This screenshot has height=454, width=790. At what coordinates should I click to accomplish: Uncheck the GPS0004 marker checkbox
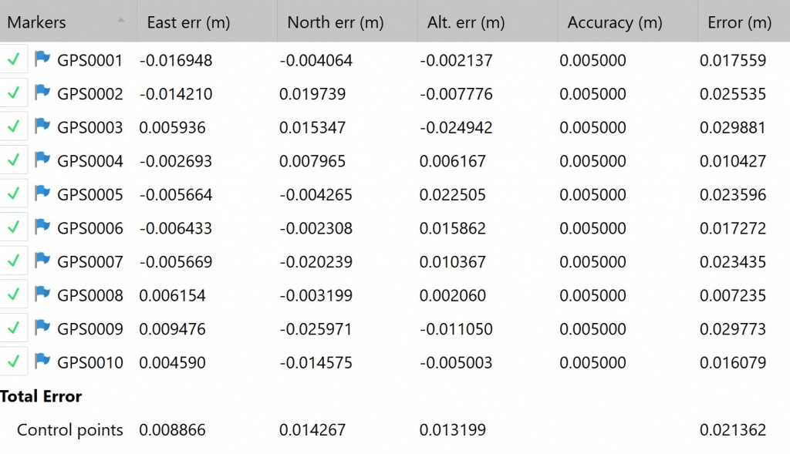pos(13,160)
